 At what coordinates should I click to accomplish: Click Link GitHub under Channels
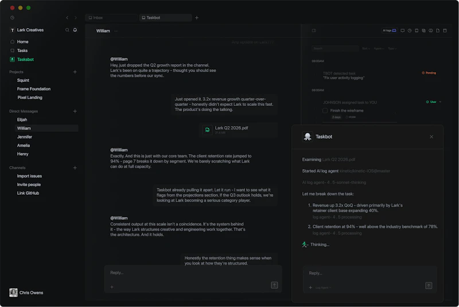point(28,193)
